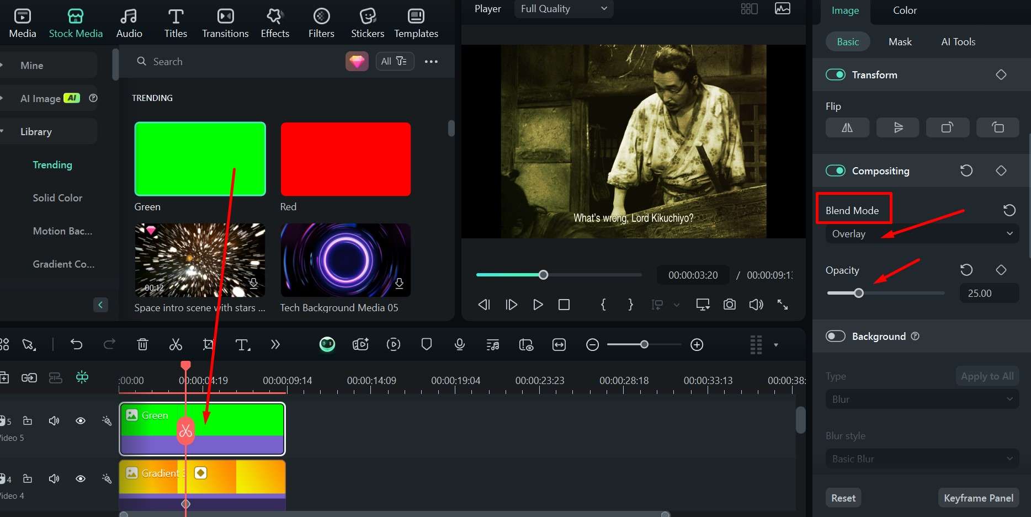The image size is (1031, 517).
Task: Add a keyframe for Opacity diamond icon
Action: coord(1001,270)
